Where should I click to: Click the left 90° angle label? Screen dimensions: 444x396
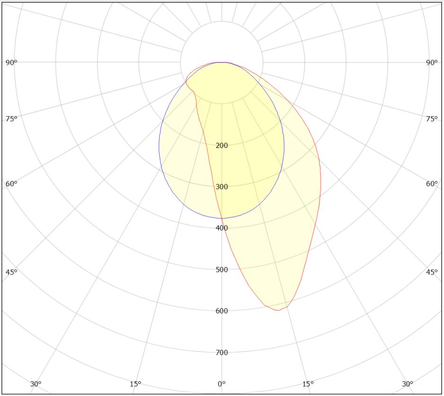tap(11, 63)
